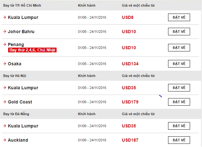Open the Gold Coast destination link

coord(20,102)
